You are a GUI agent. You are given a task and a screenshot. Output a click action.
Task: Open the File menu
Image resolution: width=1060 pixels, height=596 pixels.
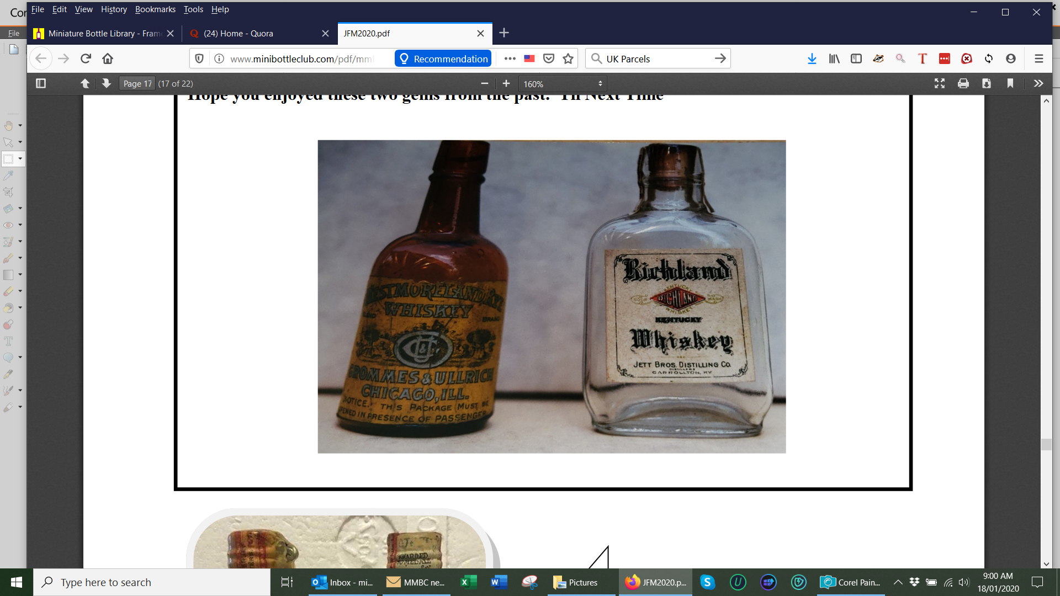(38, 9)
